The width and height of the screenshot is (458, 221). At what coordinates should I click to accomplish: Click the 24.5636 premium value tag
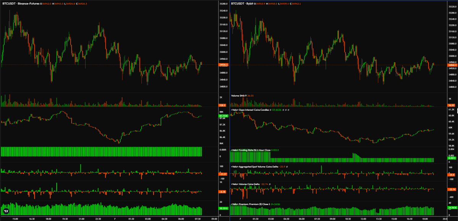(452, 208)
